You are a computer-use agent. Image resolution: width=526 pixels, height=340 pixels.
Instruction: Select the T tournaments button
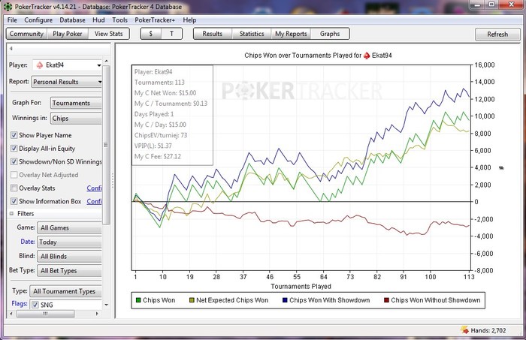pos(172,34)
